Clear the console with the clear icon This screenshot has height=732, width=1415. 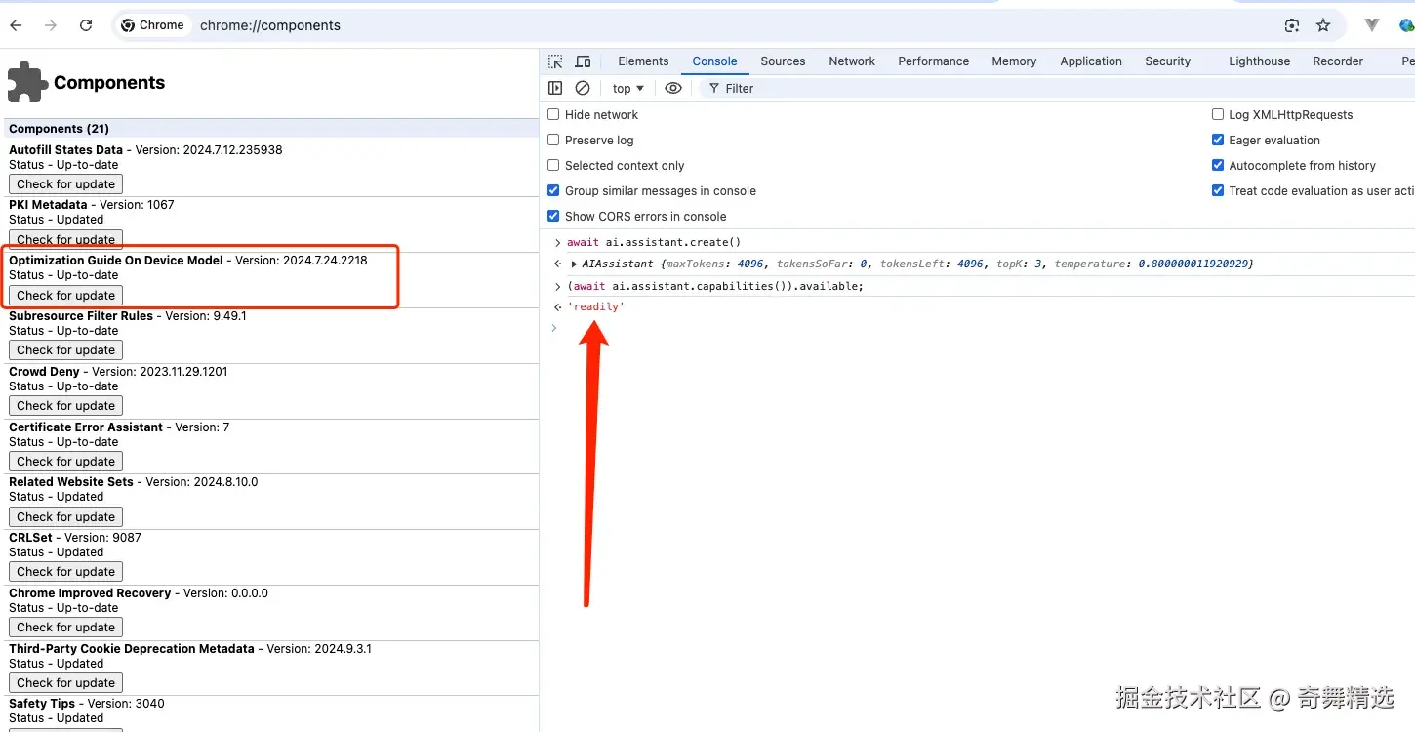point(583,88)
